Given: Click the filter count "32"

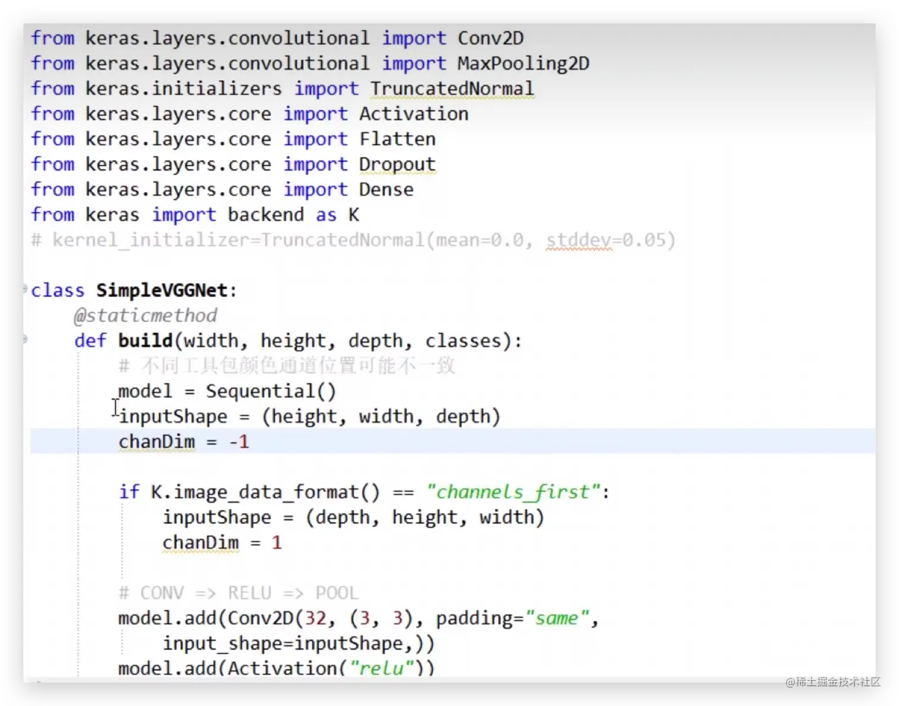Looking at the screenshot, I should pos(315,619).
